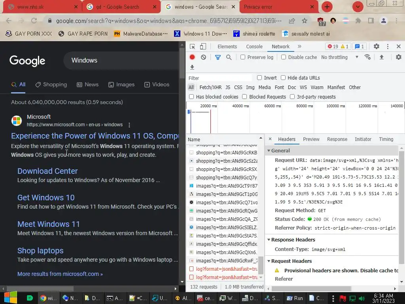This screenshot has height=304, width=405.
Task: Filter requests by WS type
Action: tap(303, 87)
